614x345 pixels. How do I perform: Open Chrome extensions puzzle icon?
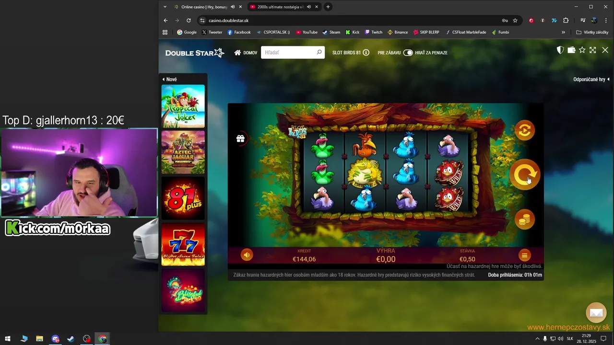[566, 21]
